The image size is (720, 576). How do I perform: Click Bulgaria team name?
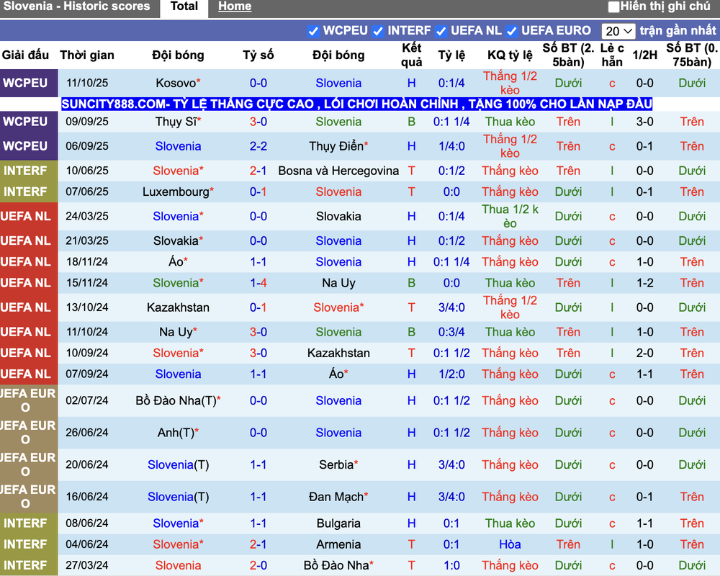pyautogui.click(x=338, y=523)
